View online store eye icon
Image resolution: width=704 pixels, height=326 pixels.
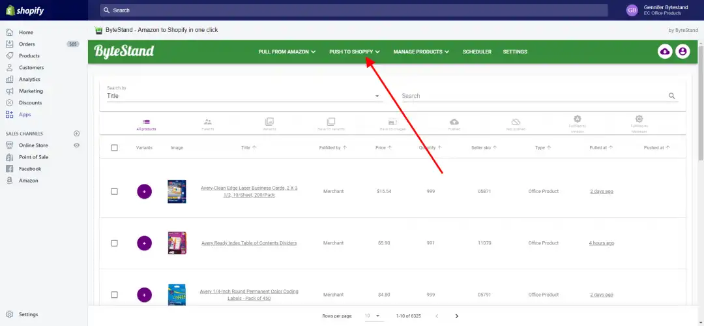[x=77, y=145]
